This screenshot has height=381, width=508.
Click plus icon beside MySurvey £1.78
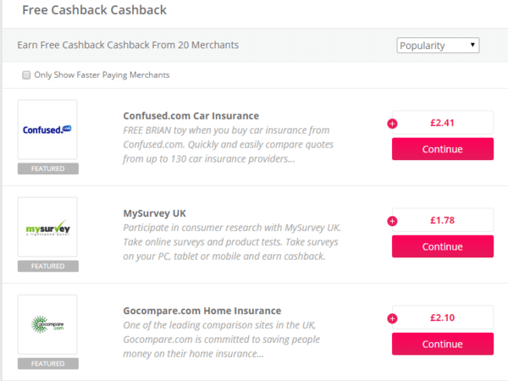coord(392,221)
